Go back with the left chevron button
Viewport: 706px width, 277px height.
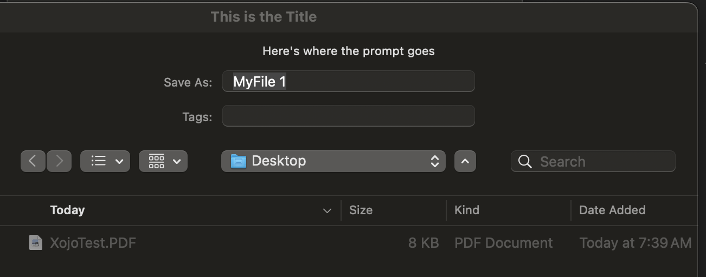tap(33, 161)
